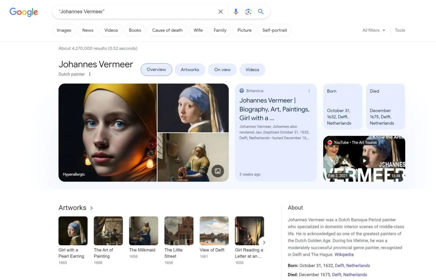This screenshot has height=280, width=436.
Task: Click the microphone voice search icon
Action: click(x=236, y=11)
